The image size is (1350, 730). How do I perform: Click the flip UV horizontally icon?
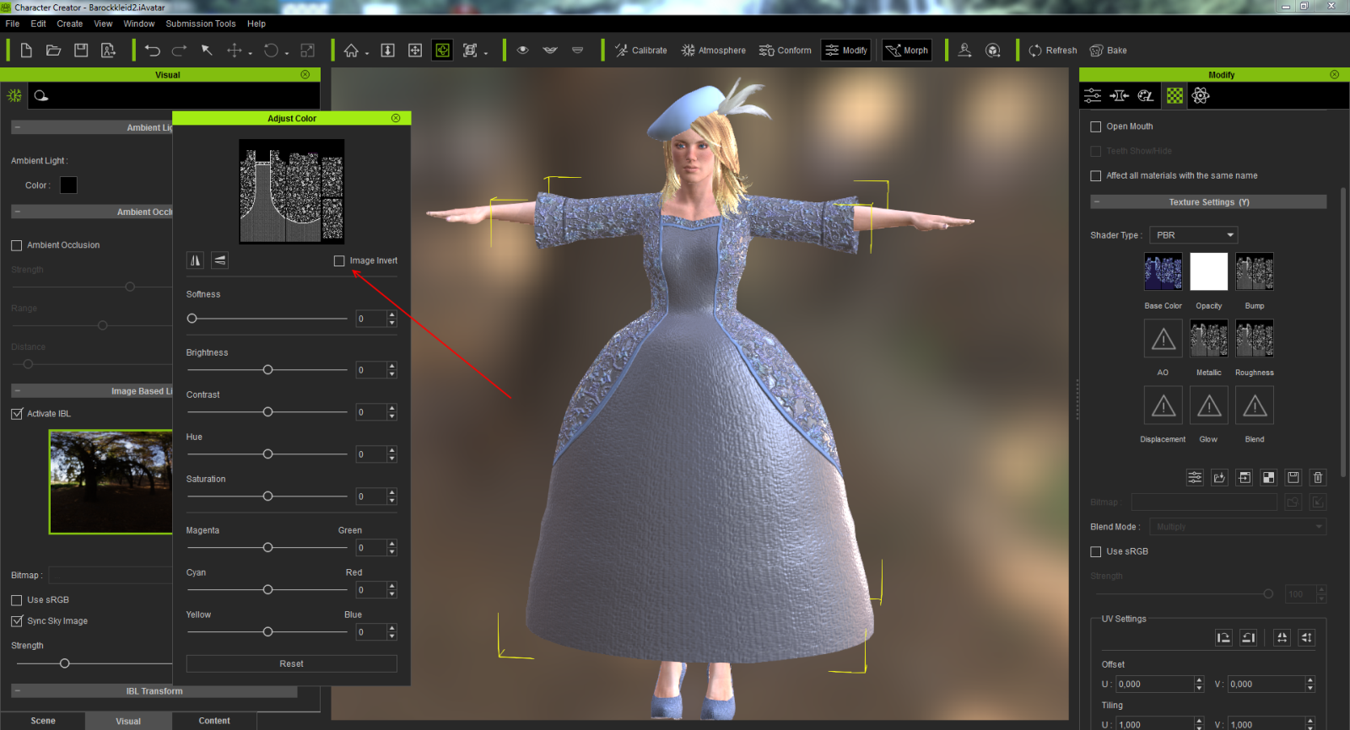tap(1282, 638)
